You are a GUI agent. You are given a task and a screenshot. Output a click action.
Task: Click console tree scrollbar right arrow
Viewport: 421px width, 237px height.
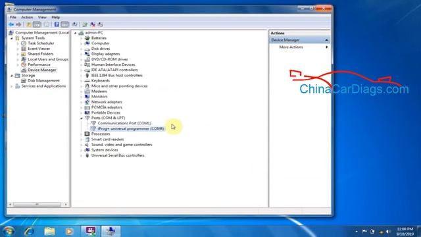coord(66,205)
